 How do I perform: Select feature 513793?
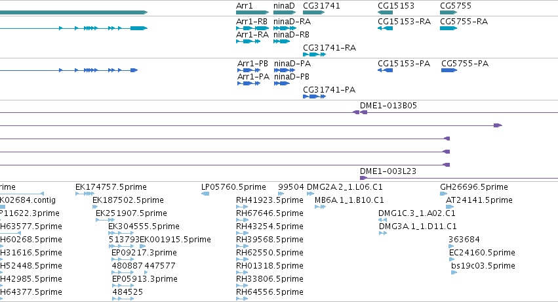[124, 240]
